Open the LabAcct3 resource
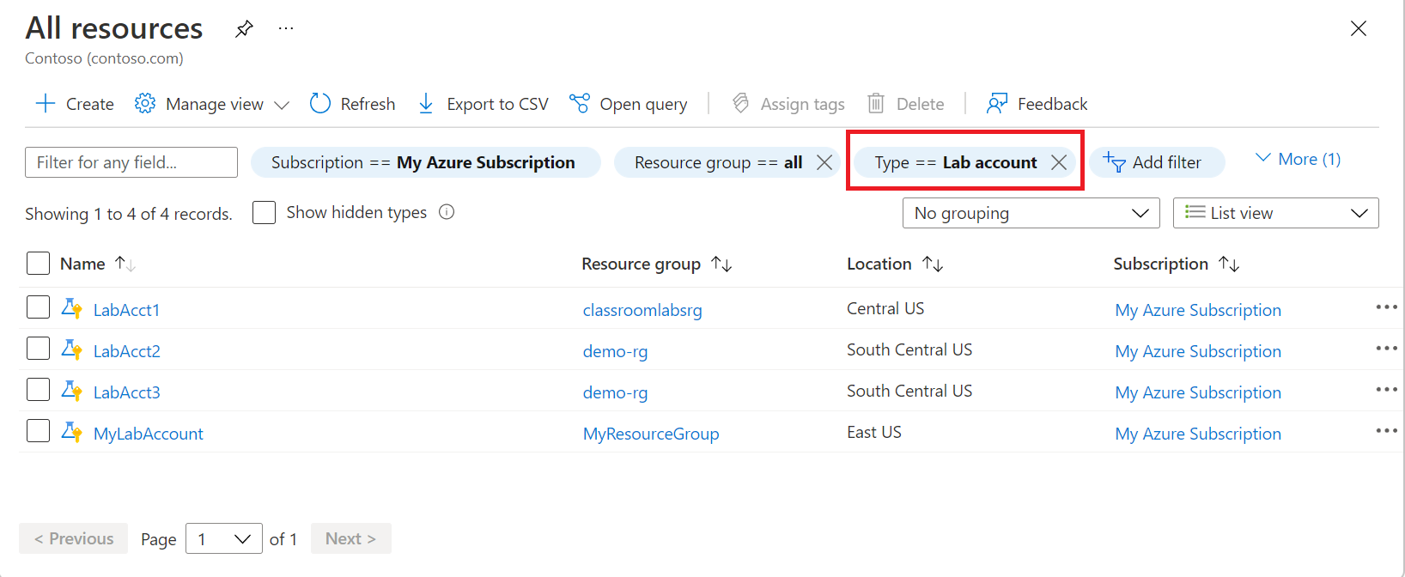 pos(126,392)
